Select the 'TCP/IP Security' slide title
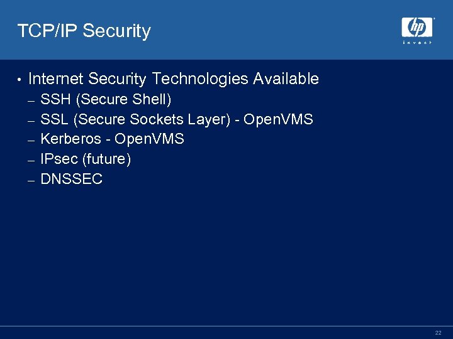453x339 pixels. point(84,31)
